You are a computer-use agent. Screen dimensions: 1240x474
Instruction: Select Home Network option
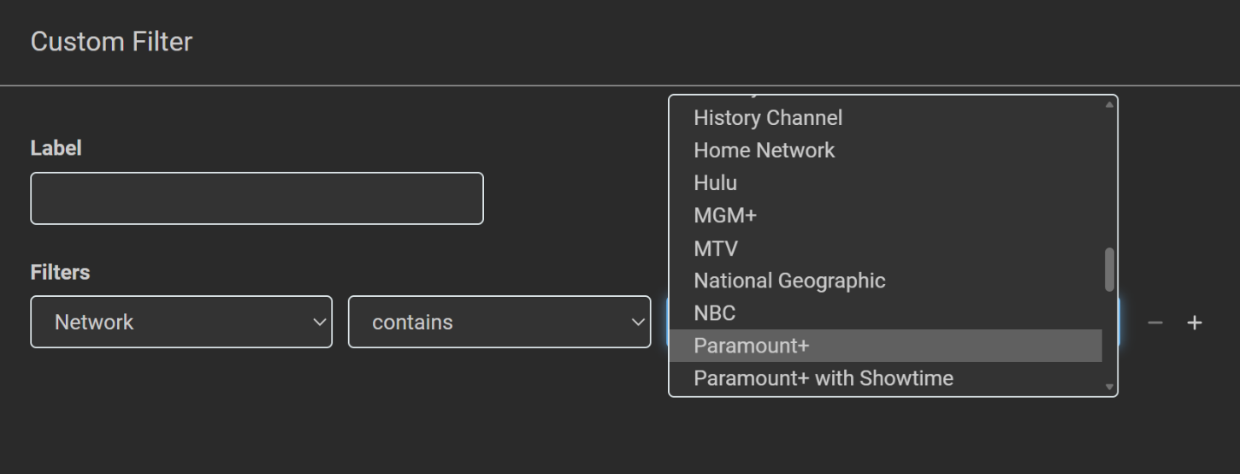tap(764, 150)
